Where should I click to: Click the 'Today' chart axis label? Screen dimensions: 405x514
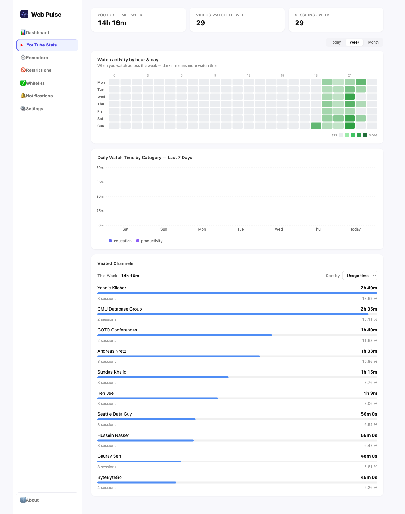pos(355,229)
